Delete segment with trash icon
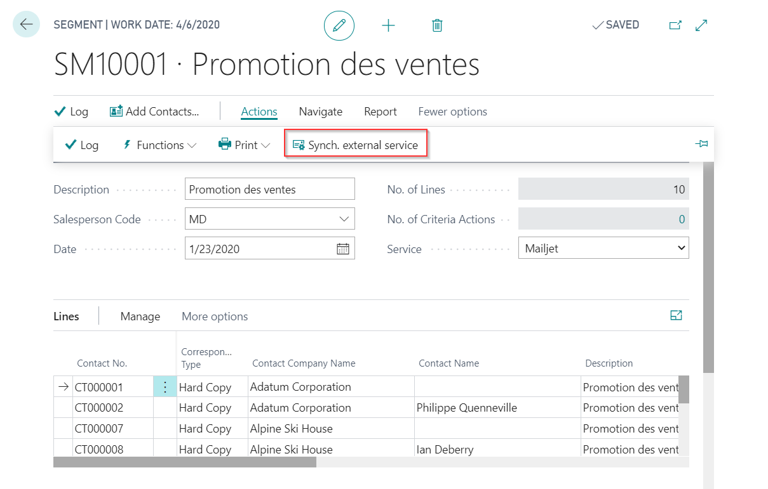The width and height of the screenshot is (768, 489). point(437,25)
